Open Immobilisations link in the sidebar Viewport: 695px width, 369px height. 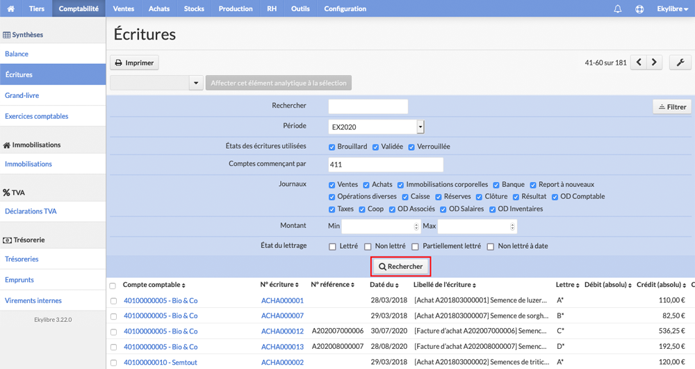[x=53, y=164]
